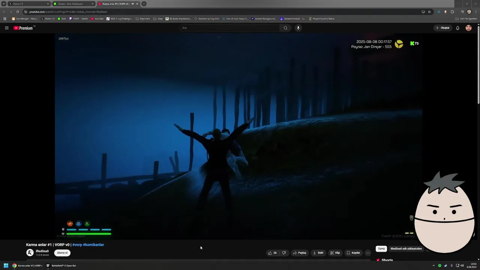This screenshot has height=270, width=480.
Task: Open the #vorp hashtag link
Action: (77, 245)
